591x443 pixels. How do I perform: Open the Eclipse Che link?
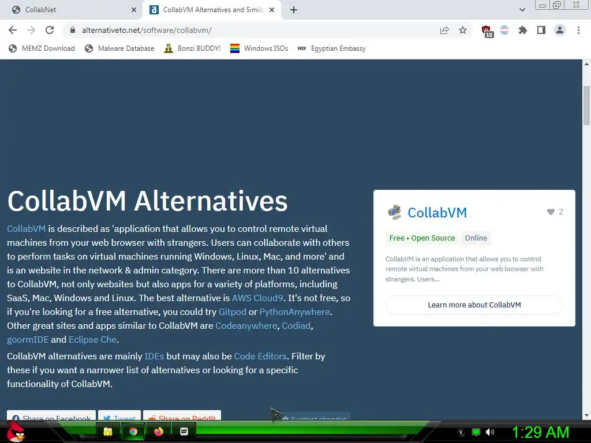click(x=92, y=339)
